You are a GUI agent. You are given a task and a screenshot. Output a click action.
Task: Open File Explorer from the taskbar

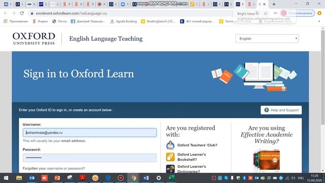19,178
